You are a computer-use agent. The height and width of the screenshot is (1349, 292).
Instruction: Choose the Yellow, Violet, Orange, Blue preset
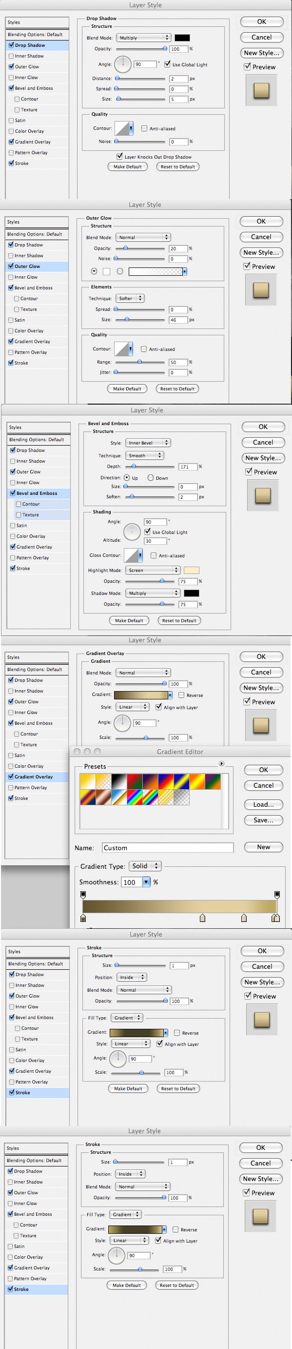(87, 797)
